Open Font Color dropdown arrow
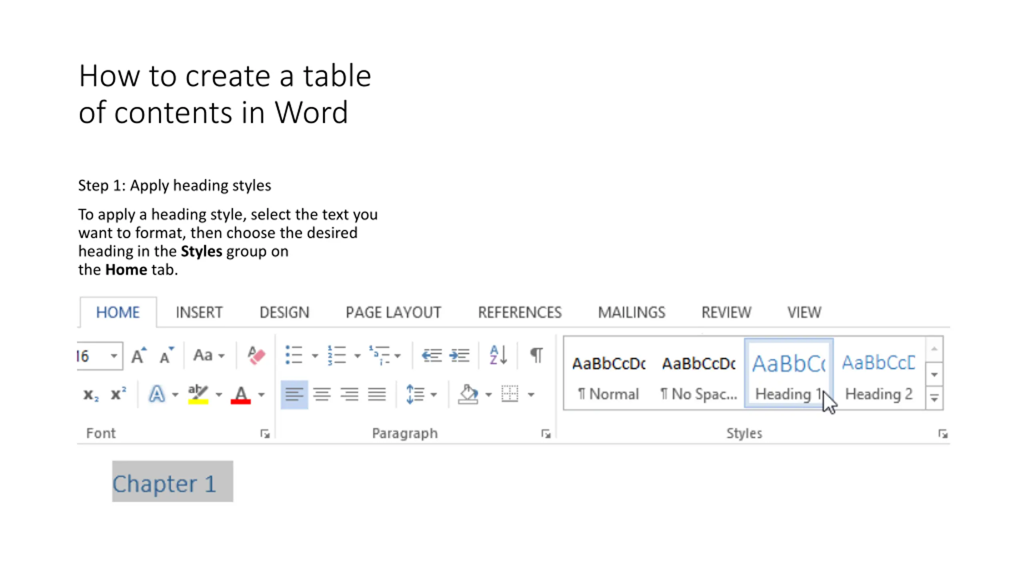 click(261, 395)
